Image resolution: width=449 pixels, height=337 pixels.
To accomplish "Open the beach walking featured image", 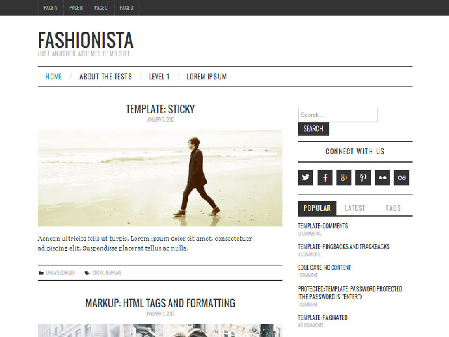I will click(160, 178).
